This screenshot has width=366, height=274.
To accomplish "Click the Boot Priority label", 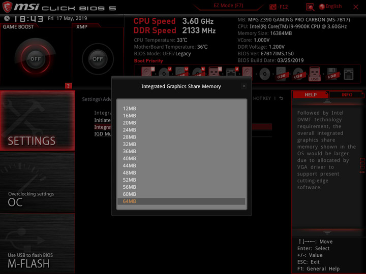I will tap(148, 60).
